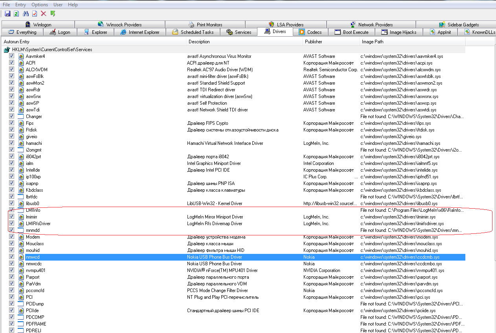Sort by the Publisher column header
This screenshot has height=333, width=496.
click(331, 42)
